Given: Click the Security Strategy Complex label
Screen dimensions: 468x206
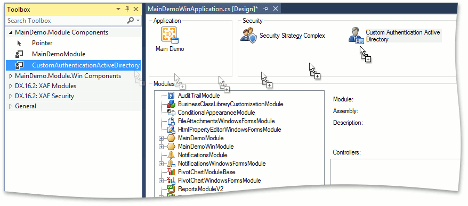Looking at the screenshot, I should point(292,36).
